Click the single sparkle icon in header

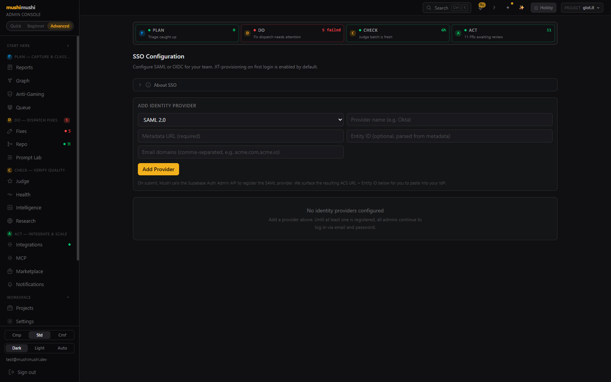pyautogui.click(x=508, y=8)
